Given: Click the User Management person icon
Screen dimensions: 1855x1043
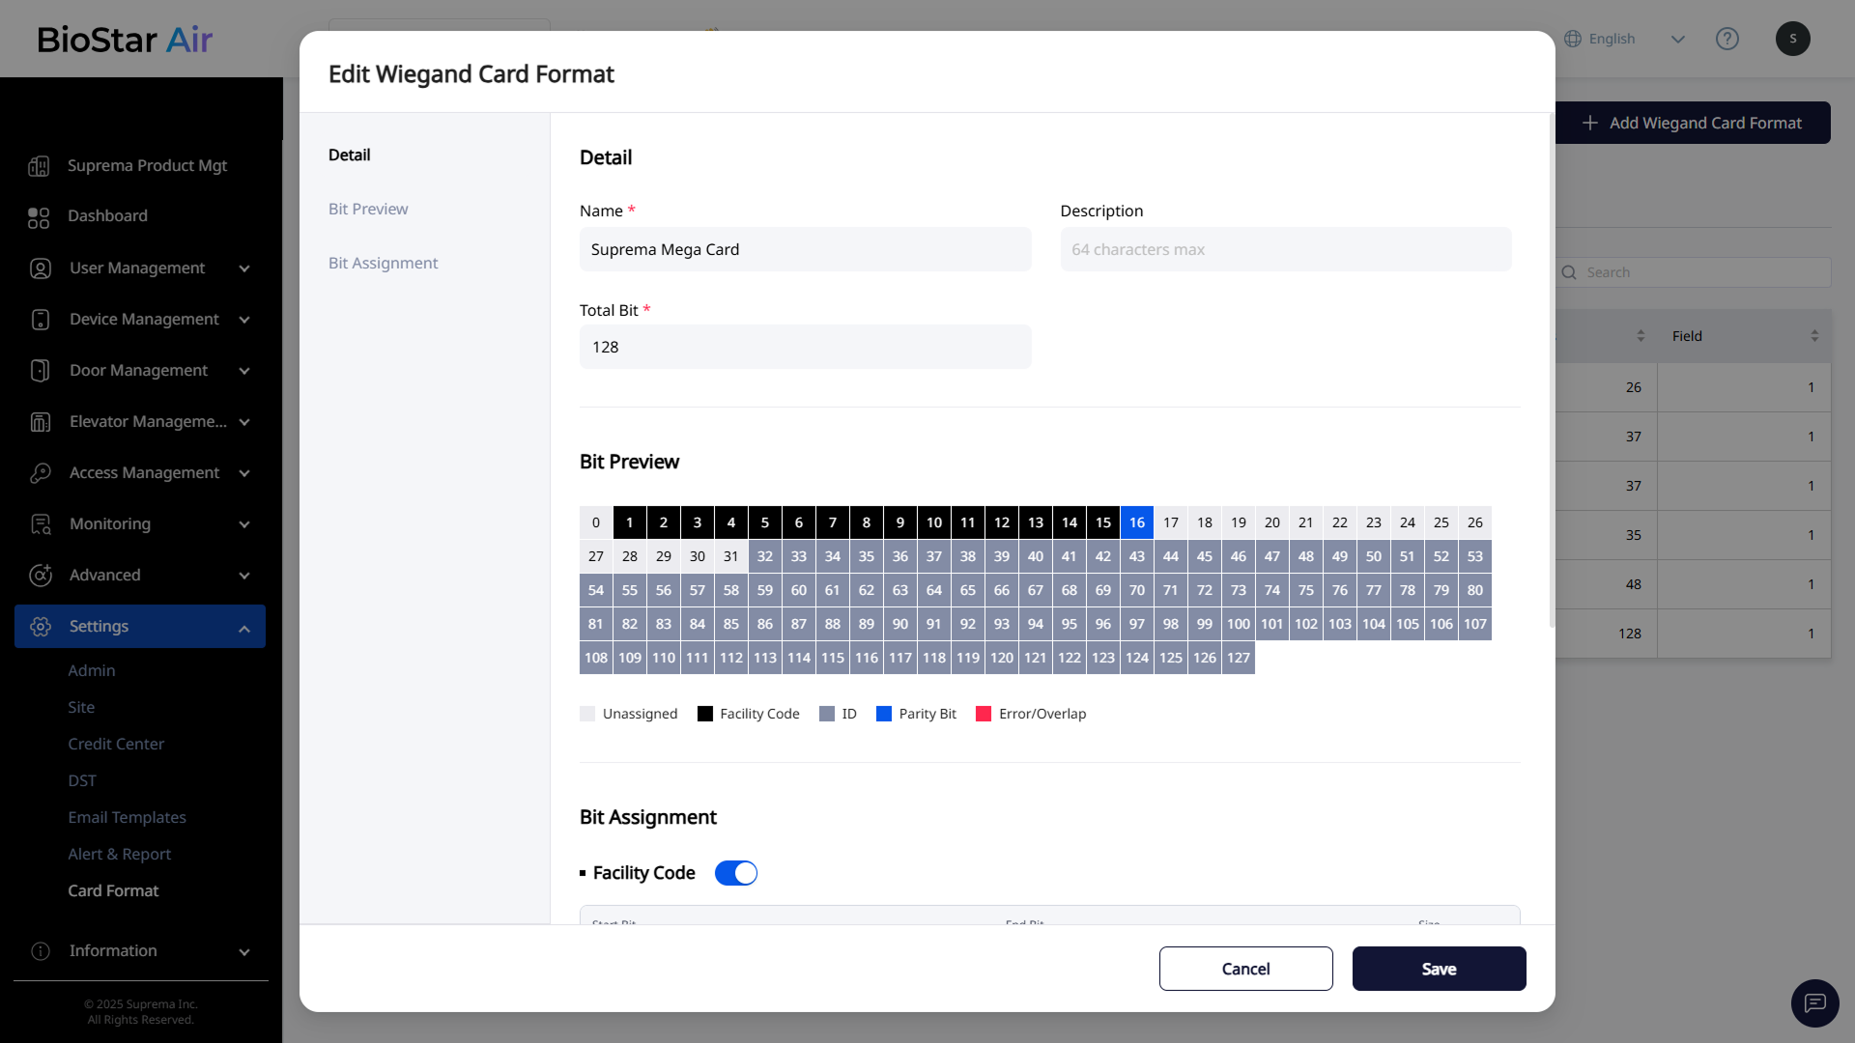Looking at the screenshot, I should pyautogui.click(x=41, y=268).
